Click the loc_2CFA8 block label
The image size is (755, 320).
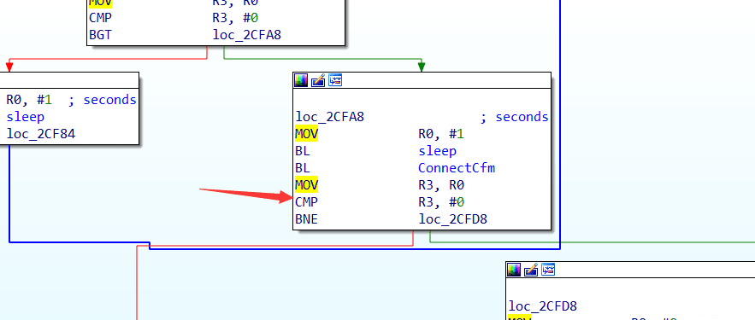(x=330, y=117)
